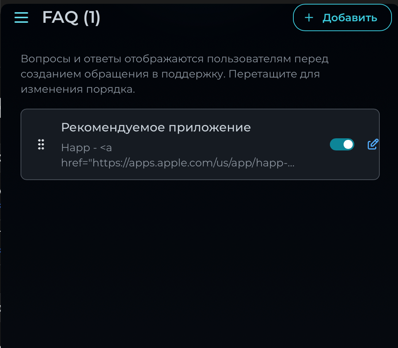Expand the menu panel from the hamburger control

[21, 17]
